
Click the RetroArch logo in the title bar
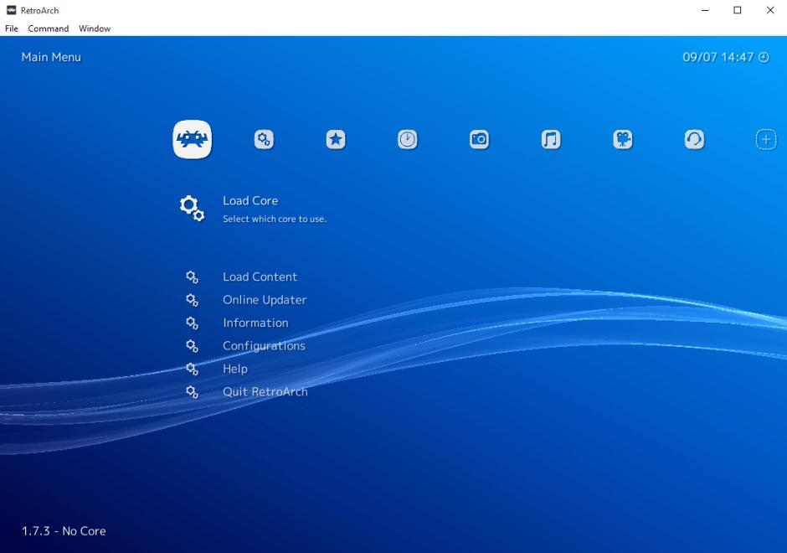click(11, 10)
